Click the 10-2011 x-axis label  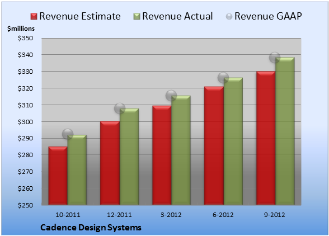pos(68,215)
